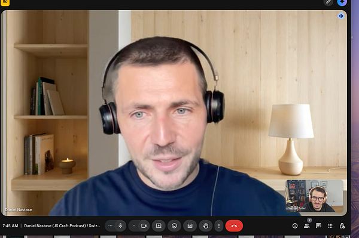Turn on closed captions
359x238 pixels.
point(190,225)
